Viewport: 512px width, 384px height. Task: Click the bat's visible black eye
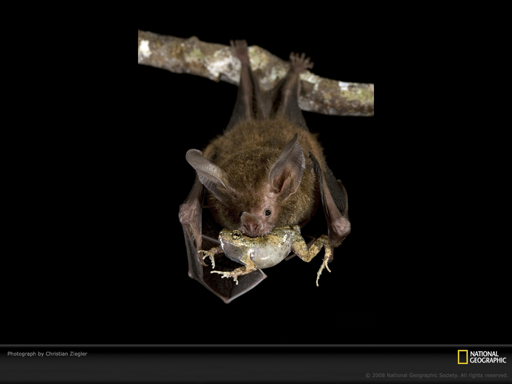(268, 212)
